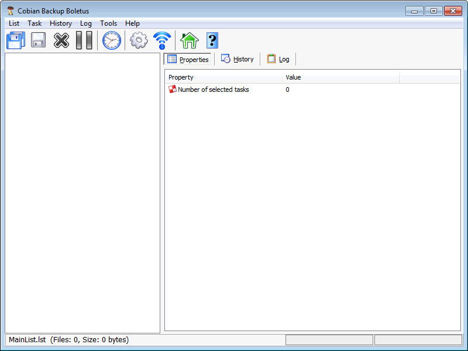Image resolution: width=468 pixels, height=351 pixels.
Task: Run all tasks with double-floppy icon
Action: [16, 40]
